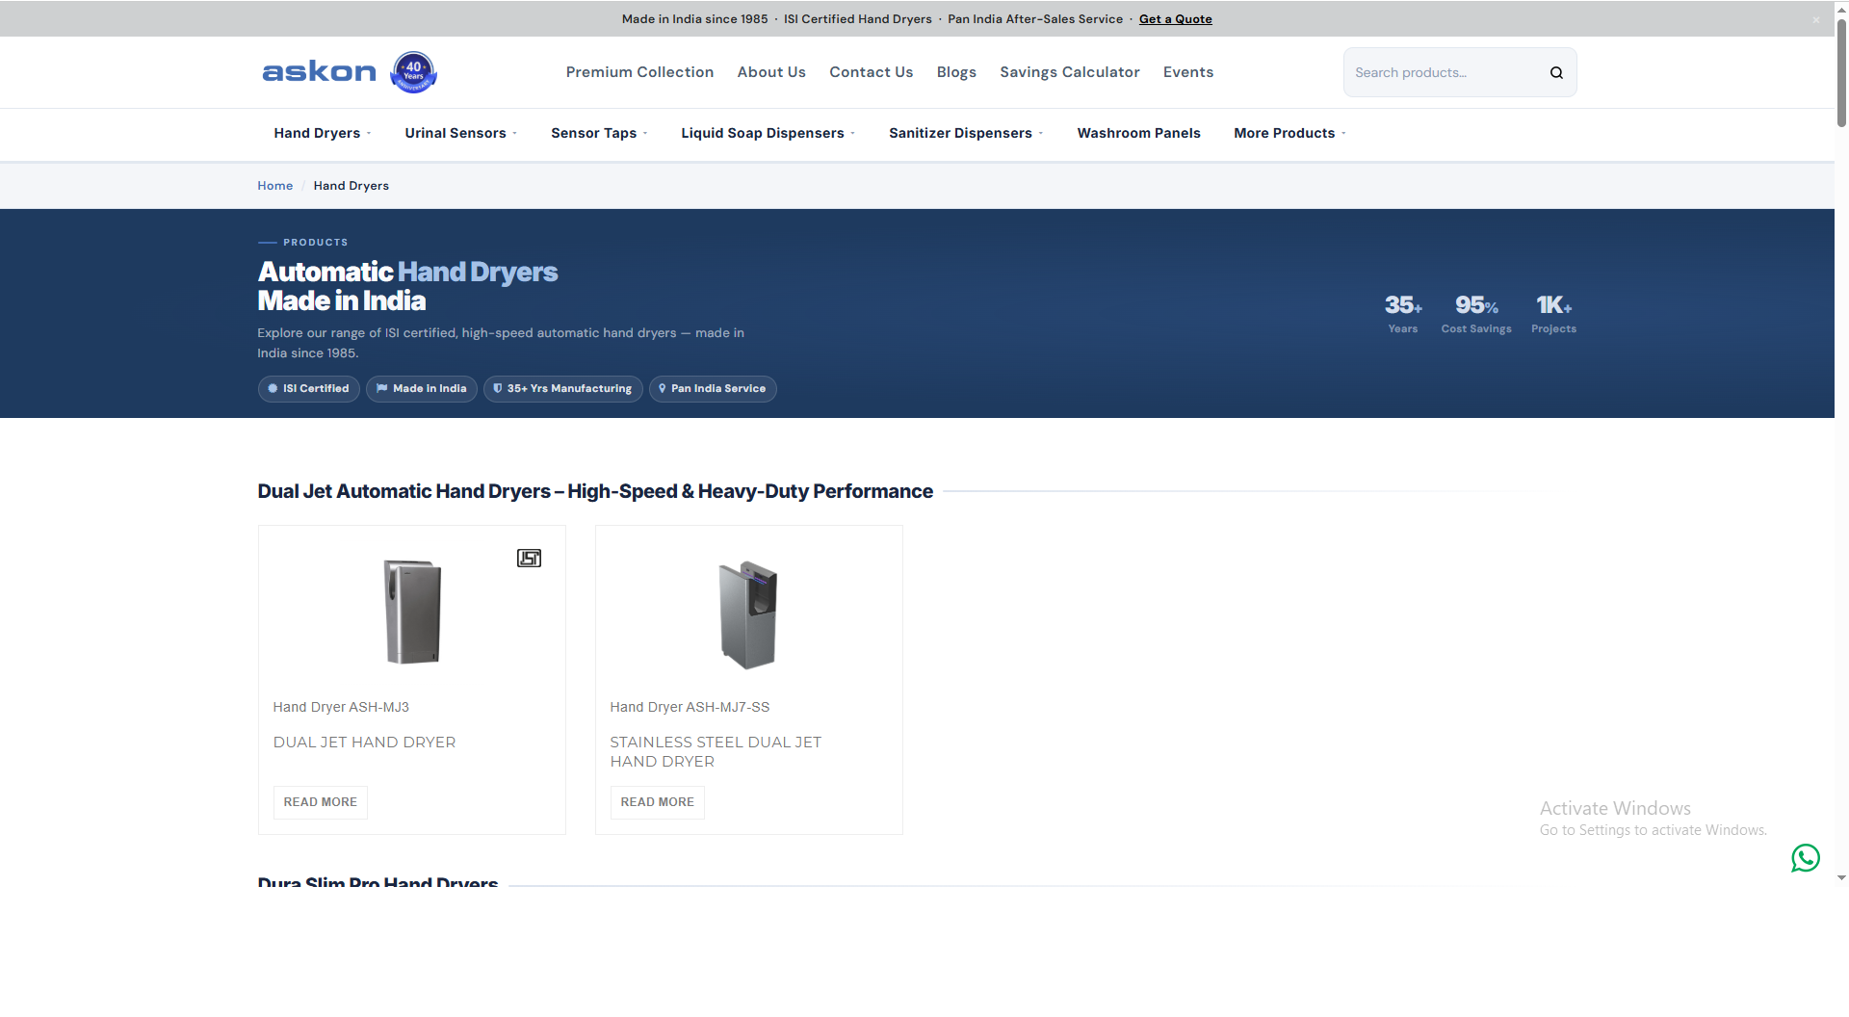Click the Askon logo
This screenshot has height=1017, width=1849.
[319, 72]
